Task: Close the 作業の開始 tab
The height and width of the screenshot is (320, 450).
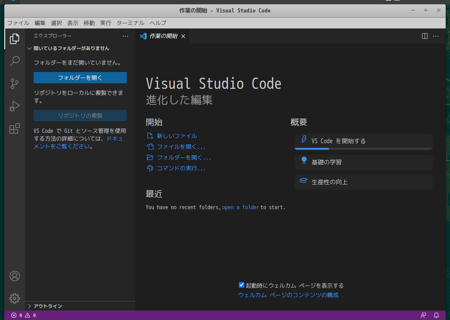Action: click(x=183, y=36)
